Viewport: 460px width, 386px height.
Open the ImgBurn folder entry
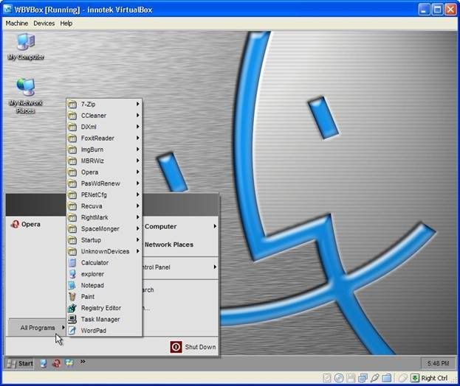pos(104,150)
